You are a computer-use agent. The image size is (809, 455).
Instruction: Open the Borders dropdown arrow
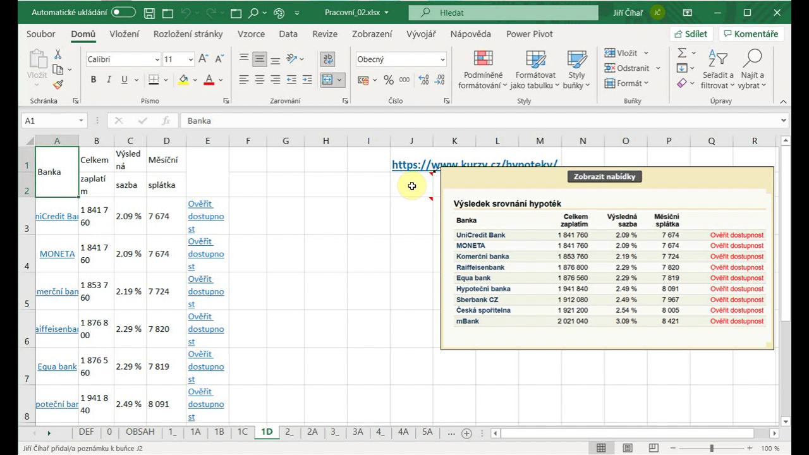(x=166, y=80)
